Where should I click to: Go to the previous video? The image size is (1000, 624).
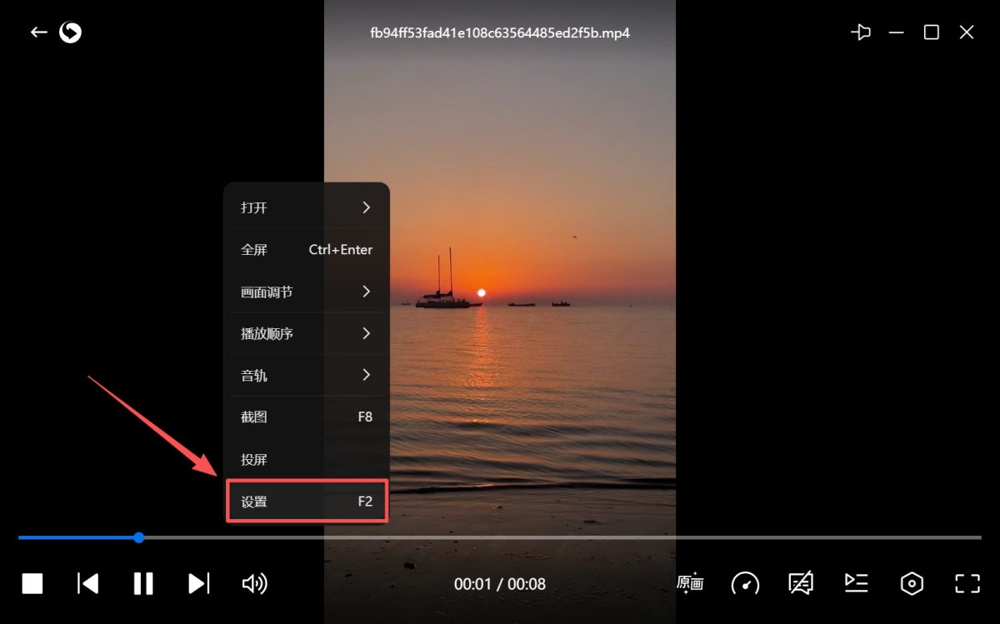(87, 583)
